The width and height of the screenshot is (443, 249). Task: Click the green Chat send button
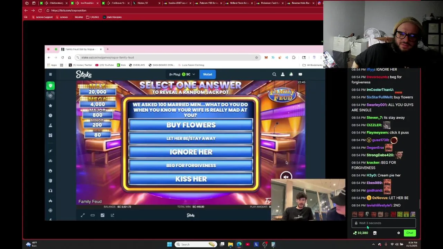click(410, 233)
